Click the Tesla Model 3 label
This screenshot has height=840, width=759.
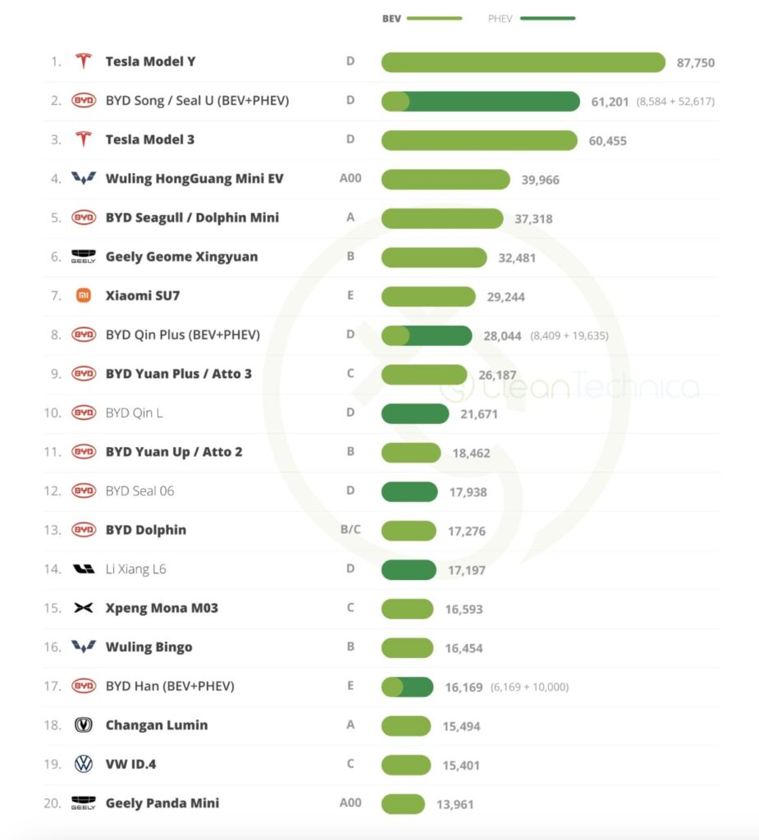pyautogui.click(x=149, y=139)
